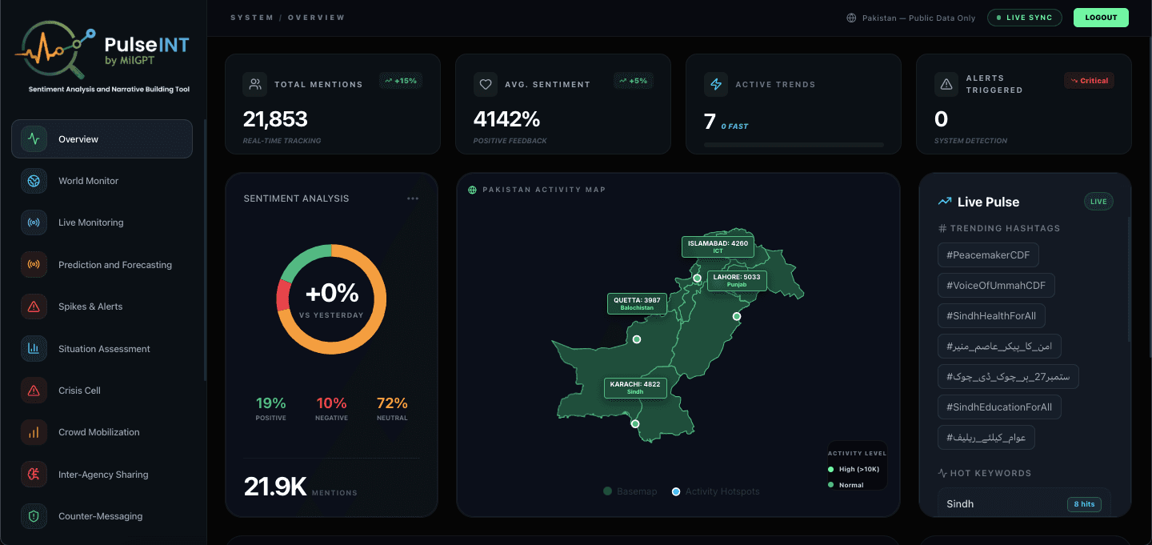Click the Active Trends progress bar

click(x=794, y=145)
